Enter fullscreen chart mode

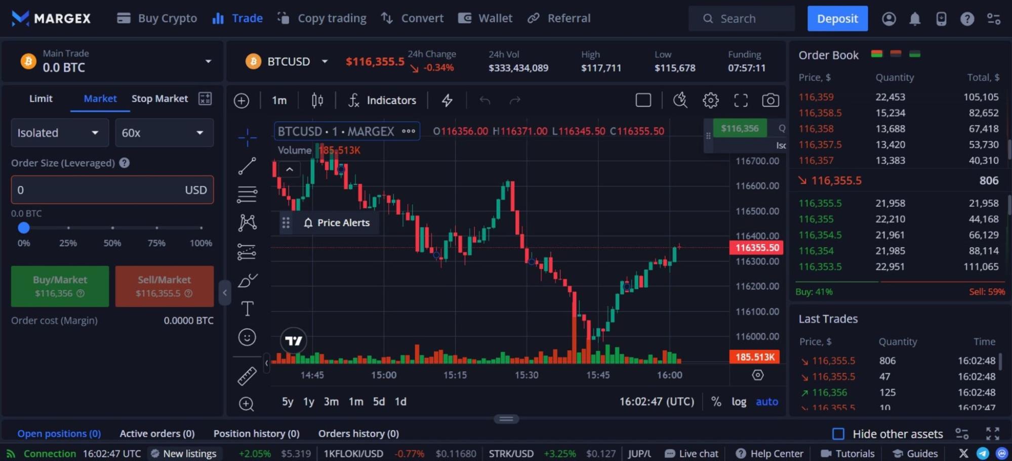coord(741,100)
